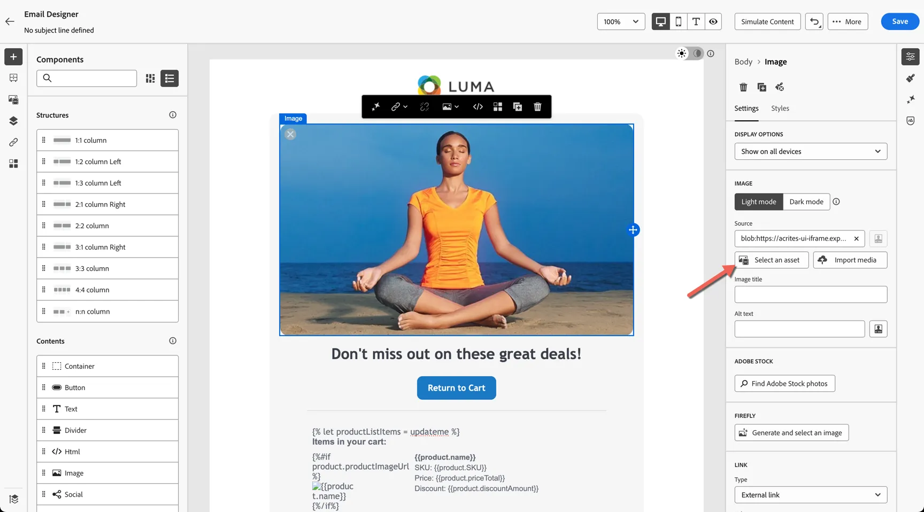This screenshot has width=924, height=512.
Task: Switch to the Settings tab
Action: click(746, 108)
